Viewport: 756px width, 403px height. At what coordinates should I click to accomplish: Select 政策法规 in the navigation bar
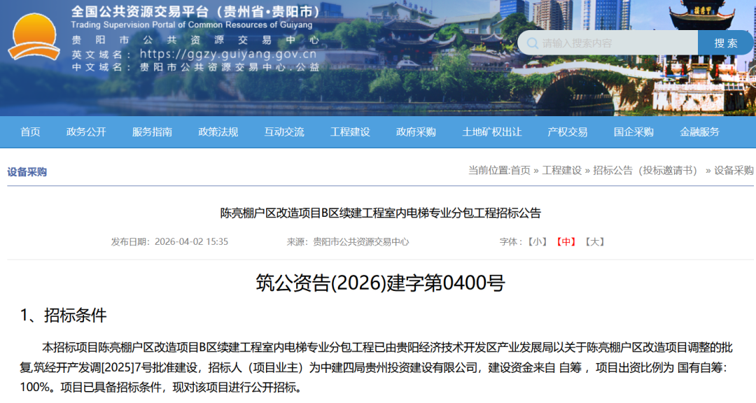(x=218, y=132)
